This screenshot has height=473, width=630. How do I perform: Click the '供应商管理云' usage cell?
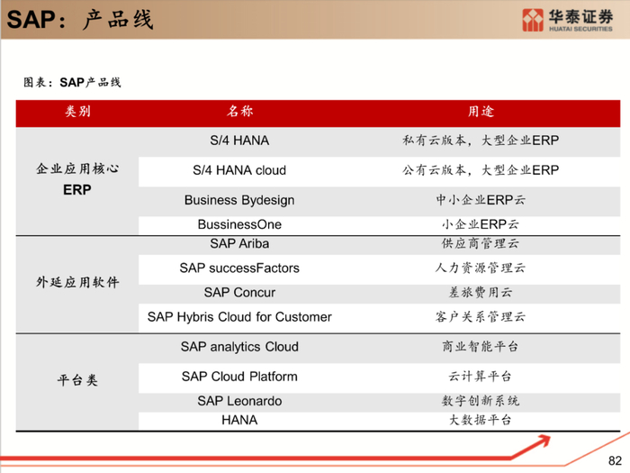[x=481, y=244]
